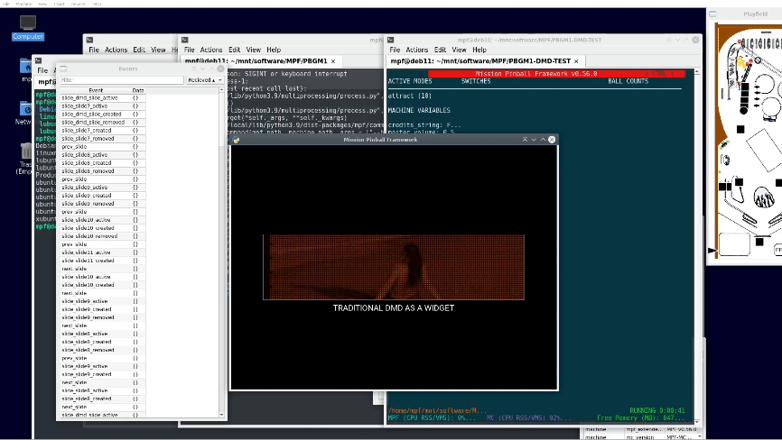Open the Network desktop icon
Viewport: 782px width, 440px height.
coord(25,109)
